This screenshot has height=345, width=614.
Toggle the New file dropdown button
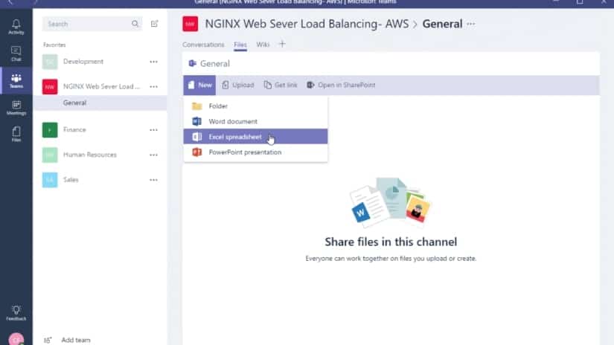[x=199, y=85]
